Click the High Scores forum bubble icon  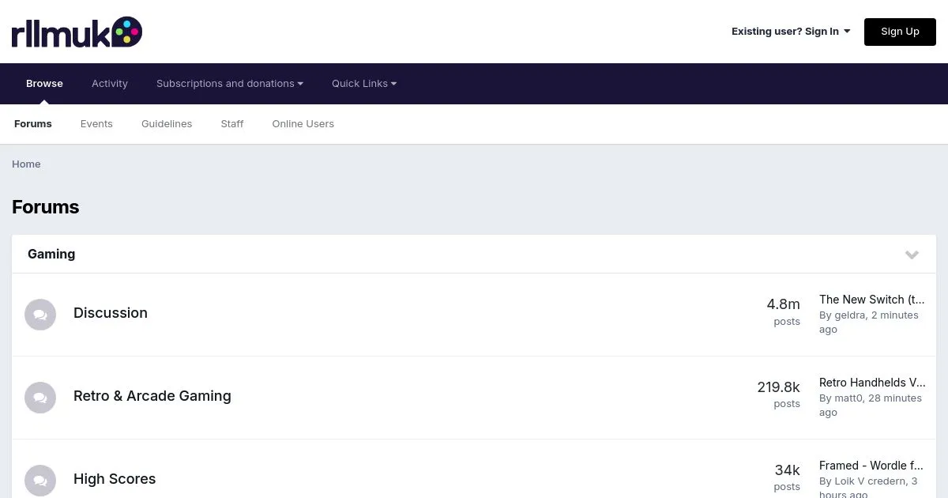pyautogui.click(x=40, y=481)
